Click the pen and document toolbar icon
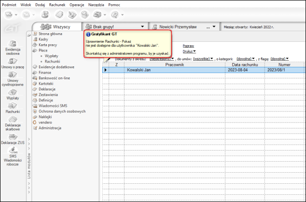Image resolution: width=306 pixels, height=202 pixels. (72, 15)
